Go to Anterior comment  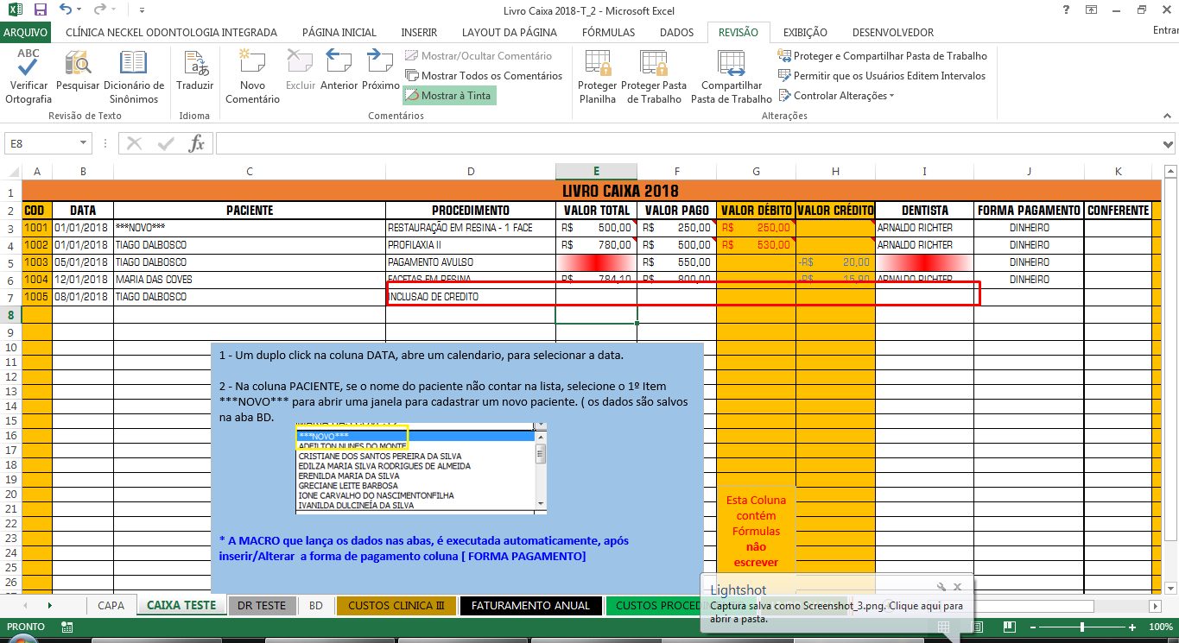click(x=339, y=70)
